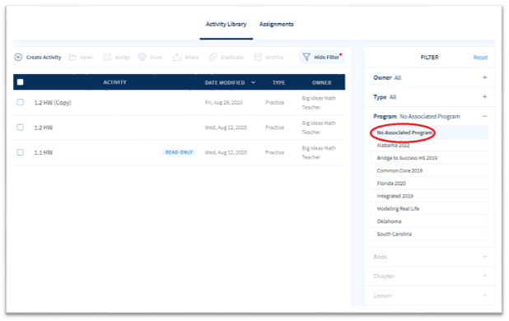
Task: Open the 1.2 HW activity name
Action: [44, 128]
